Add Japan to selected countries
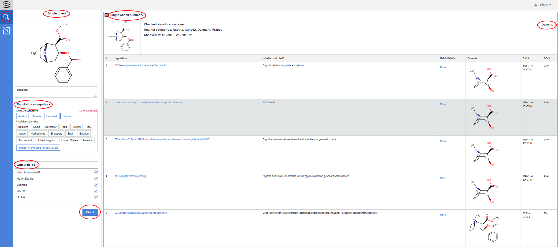This screenshot has height=247, width=558. 22,133
